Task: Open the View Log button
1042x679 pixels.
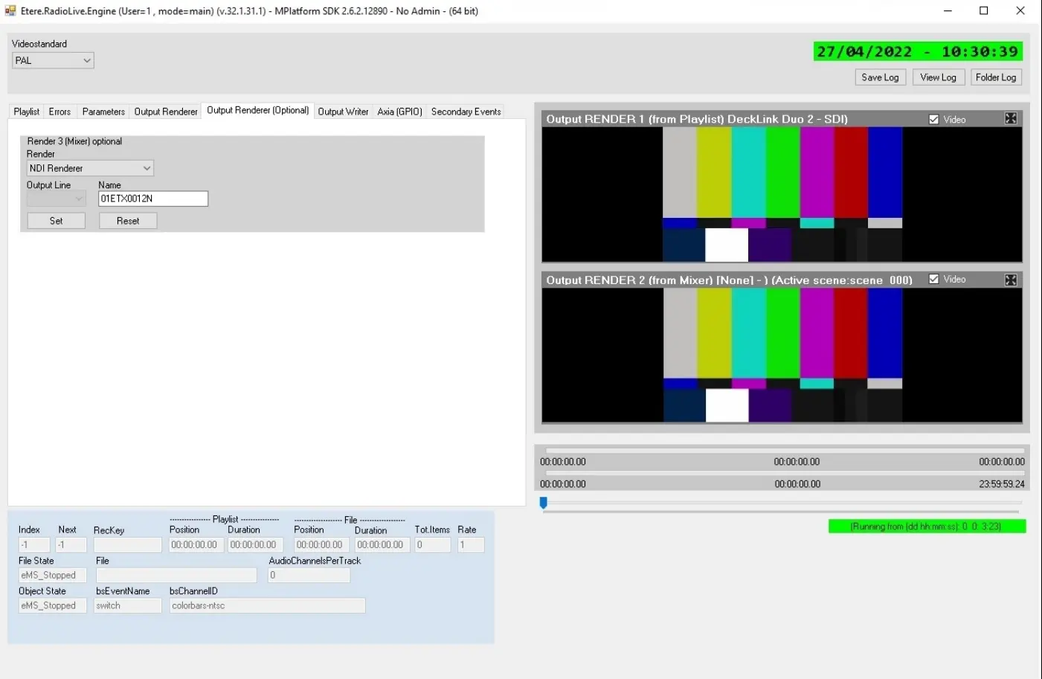Action: pos(938,77)
